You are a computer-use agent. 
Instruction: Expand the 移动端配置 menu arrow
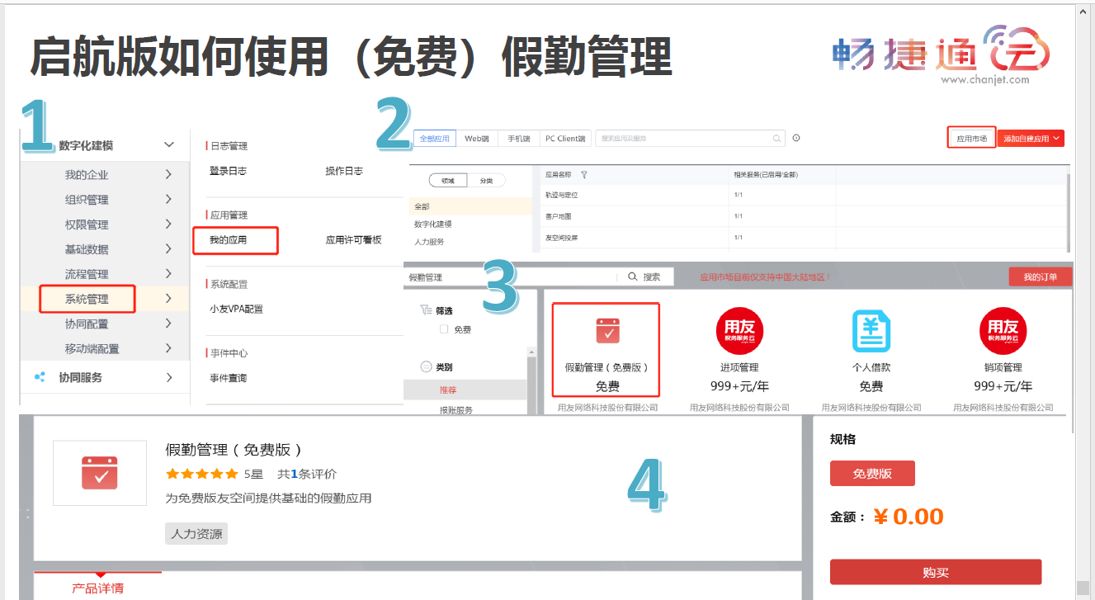tap(168, 348)
